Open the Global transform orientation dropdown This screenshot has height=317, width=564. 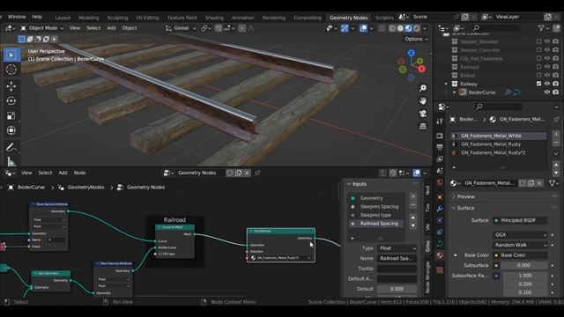(x=181, y=28)
